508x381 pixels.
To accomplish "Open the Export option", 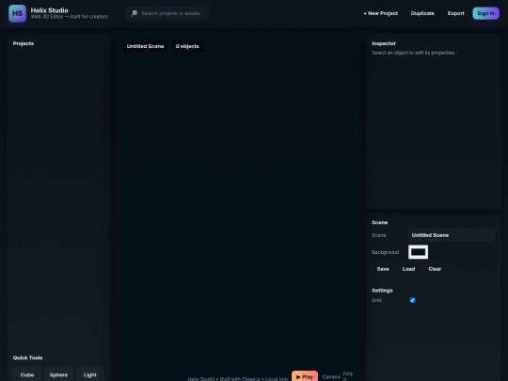I will (456, 13).
